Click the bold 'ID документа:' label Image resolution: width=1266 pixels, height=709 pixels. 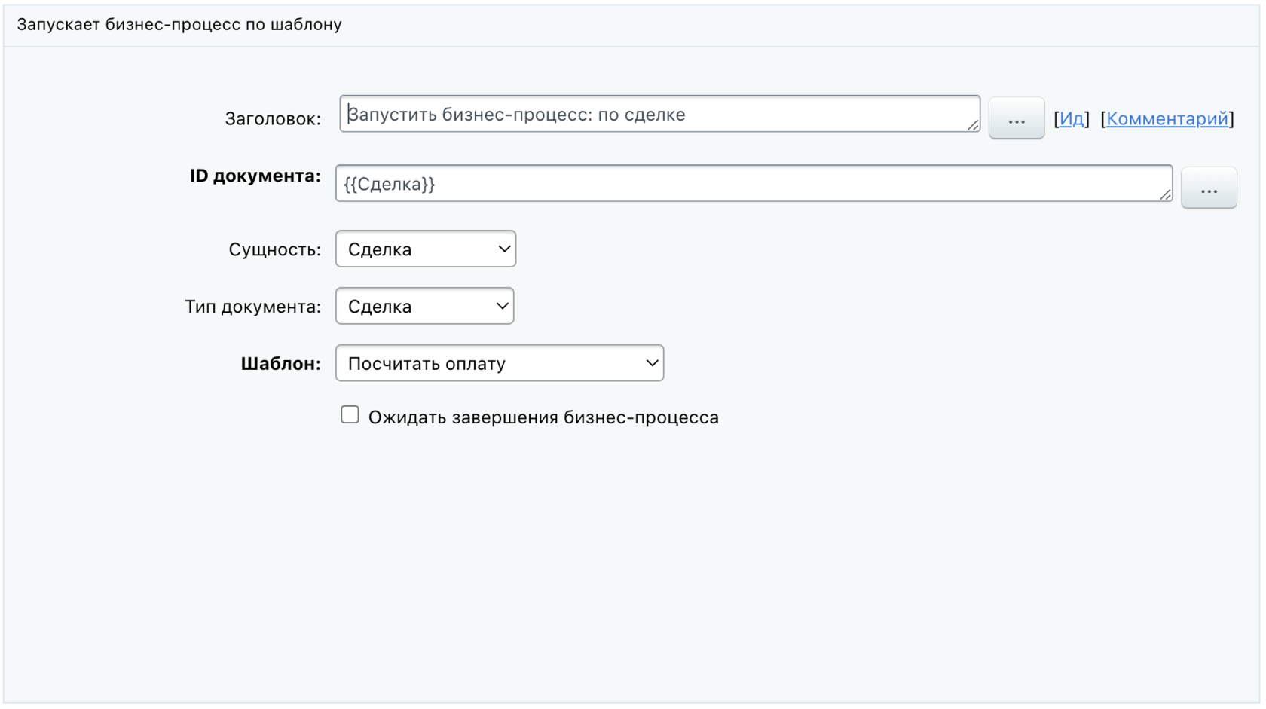click(255, 176)
